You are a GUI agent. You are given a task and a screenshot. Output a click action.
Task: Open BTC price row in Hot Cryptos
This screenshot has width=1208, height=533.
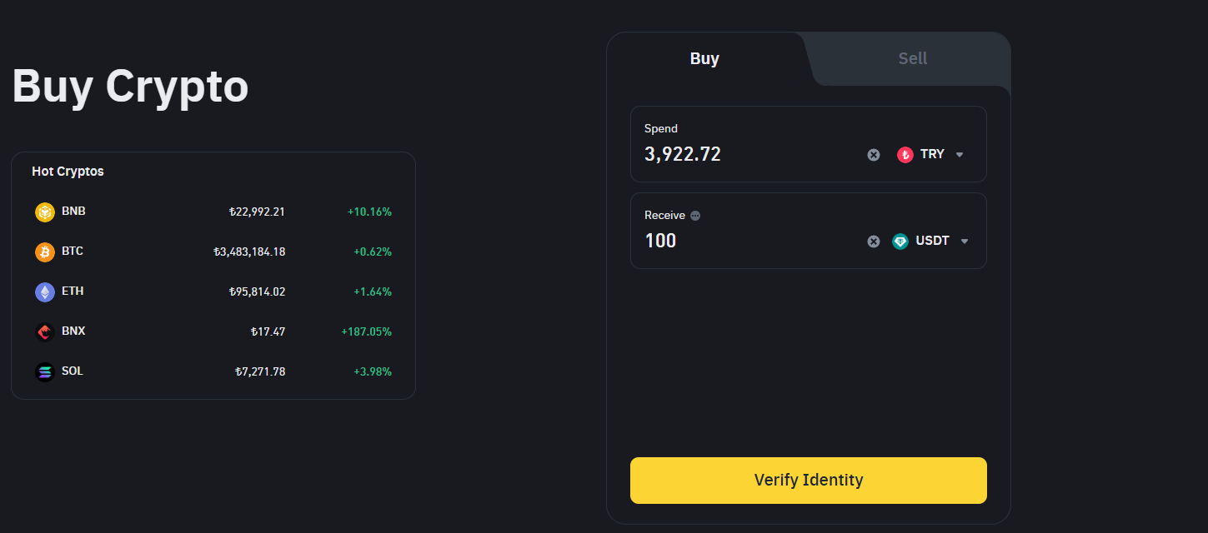pyautogui.click(x=213, y=252)
